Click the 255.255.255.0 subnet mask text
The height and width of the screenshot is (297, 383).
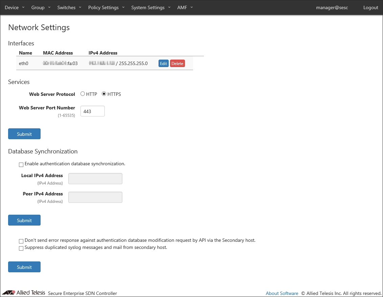(133, 63)
